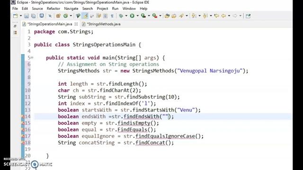Click the Back navigation arrow icon

click(223, 16)
